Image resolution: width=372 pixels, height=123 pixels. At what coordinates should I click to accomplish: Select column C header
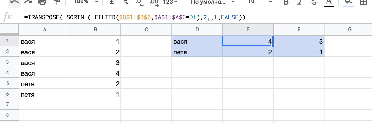(146, 30)
